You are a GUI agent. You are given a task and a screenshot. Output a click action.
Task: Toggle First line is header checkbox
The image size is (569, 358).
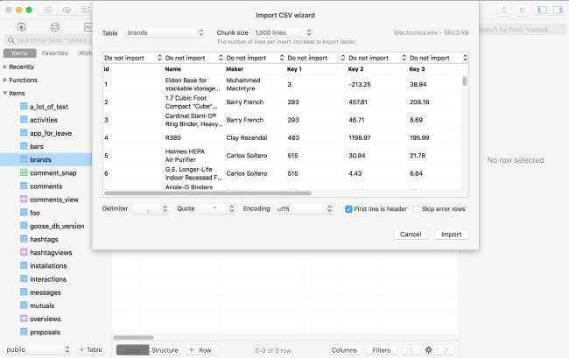(348, 209)
